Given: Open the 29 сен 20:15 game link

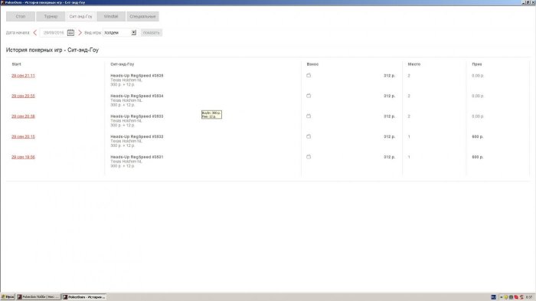Looking at the screenshot, I should pos(23,136).
